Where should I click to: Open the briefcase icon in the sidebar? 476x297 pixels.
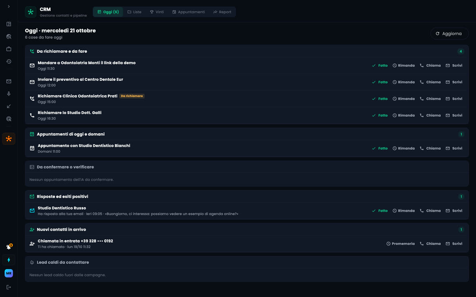coord(9,49)
